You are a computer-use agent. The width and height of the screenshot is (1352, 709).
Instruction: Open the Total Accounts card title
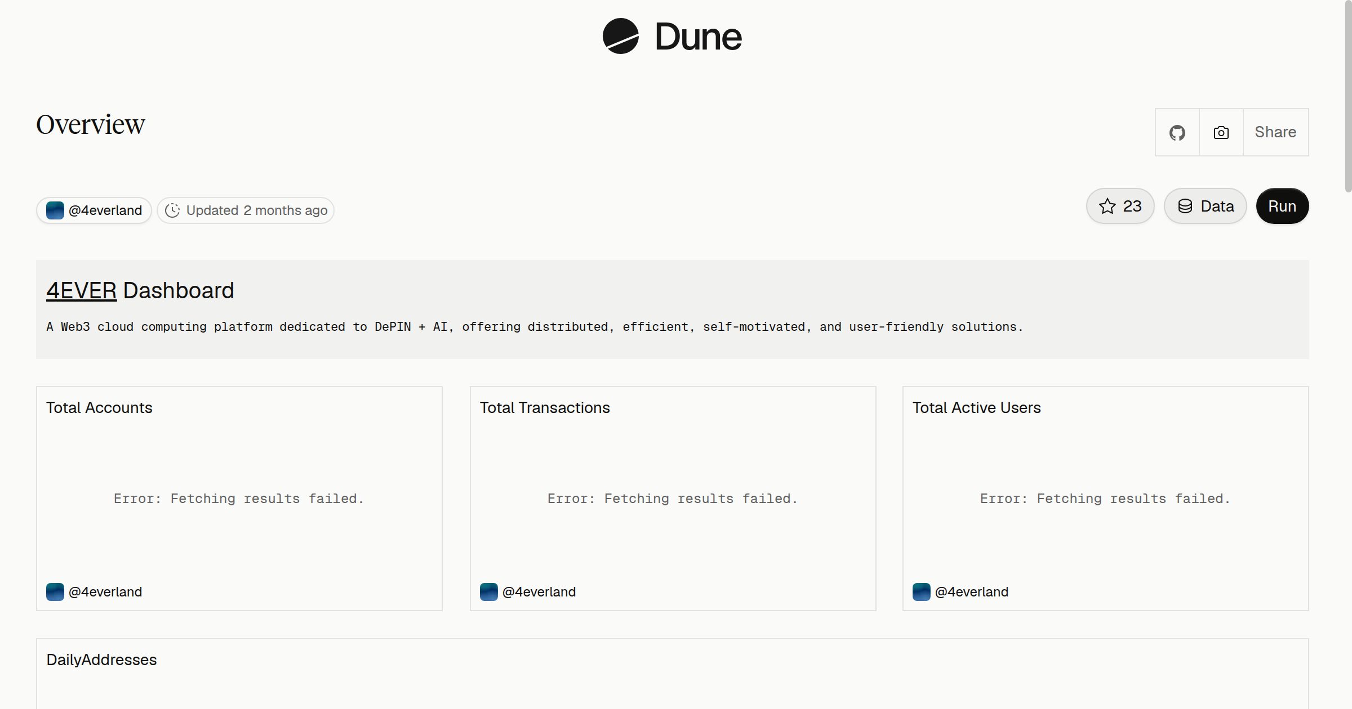[99, 407]
